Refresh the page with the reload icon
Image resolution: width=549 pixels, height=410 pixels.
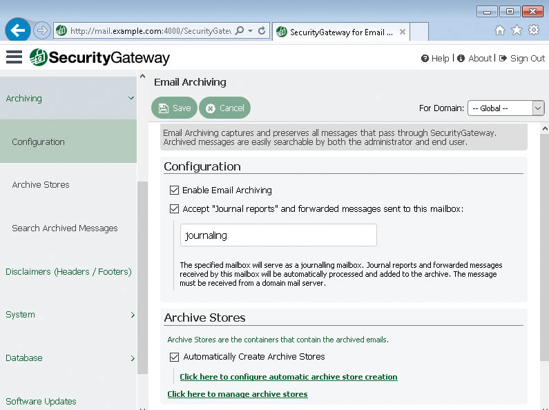pos(262,31)
